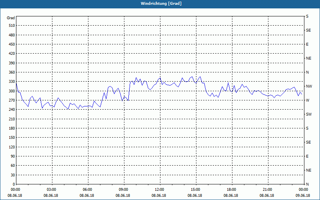Click the 150 y-axis value

12,138
